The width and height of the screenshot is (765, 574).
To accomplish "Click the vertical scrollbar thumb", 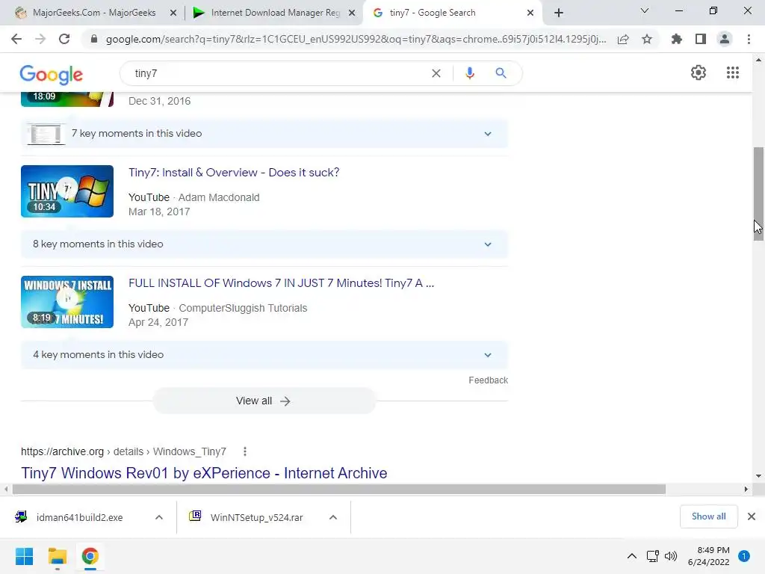I will (x=758, y=194).
